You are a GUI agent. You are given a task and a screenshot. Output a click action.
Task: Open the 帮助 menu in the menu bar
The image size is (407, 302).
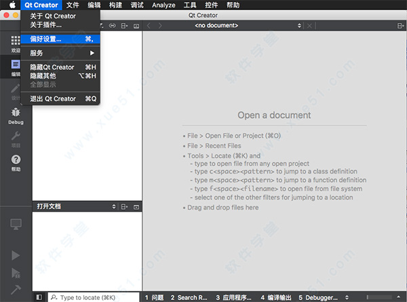(x=233, y=5)
